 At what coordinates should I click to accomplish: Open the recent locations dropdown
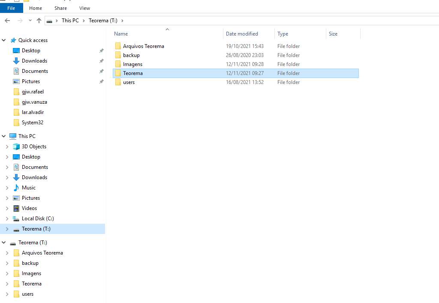click(30, 21)
